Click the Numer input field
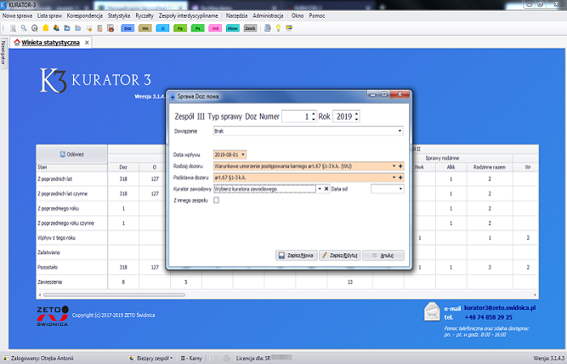 296,116
